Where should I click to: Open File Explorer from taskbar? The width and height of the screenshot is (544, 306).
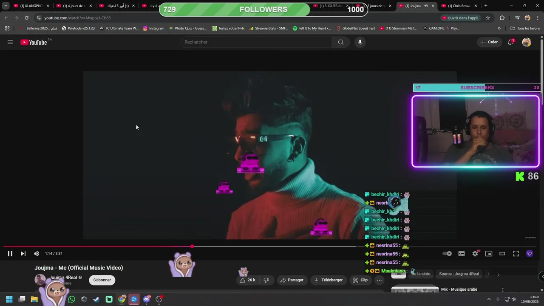[34, 299]
